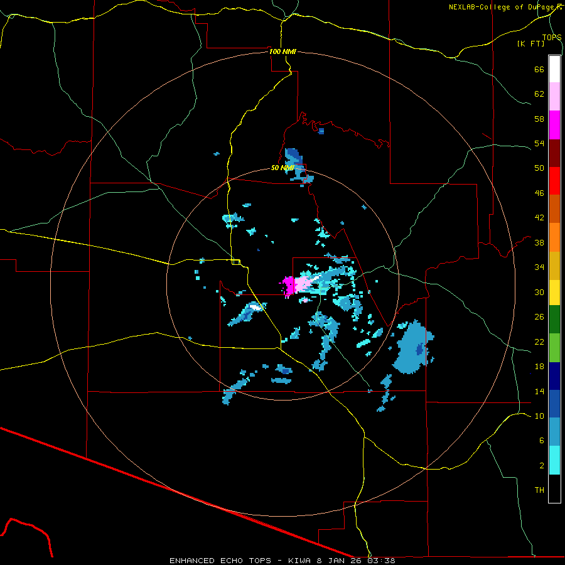Click the NEXLAB-College of DuPage label
The image size is (565, 565).
[505, 7]
